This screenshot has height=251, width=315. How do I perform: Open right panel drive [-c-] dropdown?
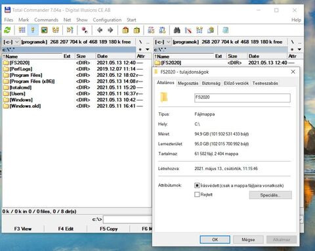pyautogui.click(x=163, y=42)
